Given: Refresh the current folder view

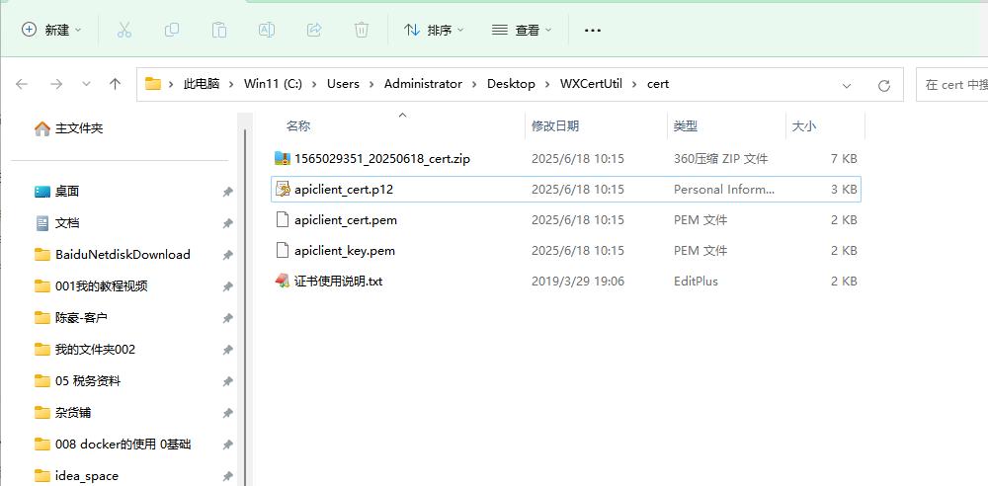Looking at the screenshot, I should (883, 84).
